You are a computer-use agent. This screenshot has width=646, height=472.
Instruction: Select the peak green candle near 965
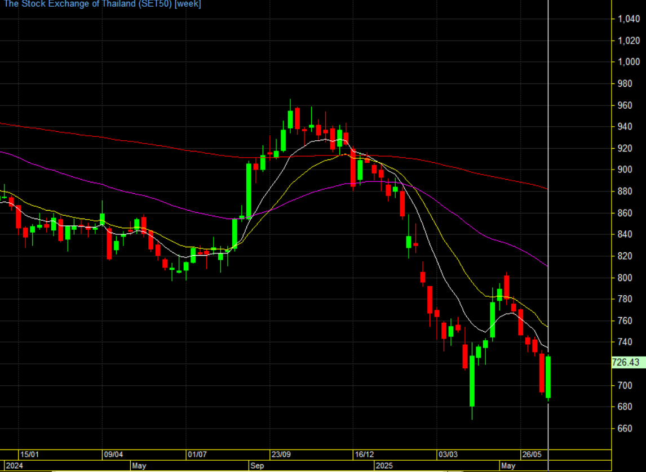[290, 119]
